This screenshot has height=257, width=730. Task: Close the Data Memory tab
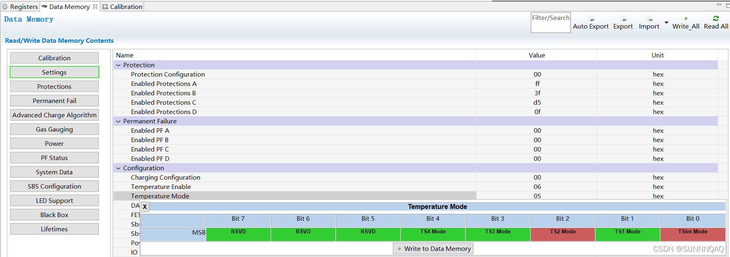tap(95, 7)
